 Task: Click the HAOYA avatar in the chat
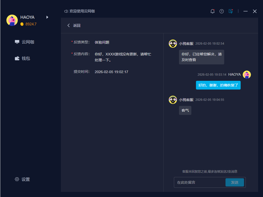point(247,75)
